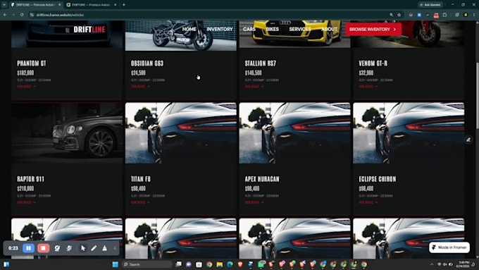Open the tab search dropdown arrow
The width and height of the screenshot is (479, 270).
pyautogui.click(x=4, y=5)
